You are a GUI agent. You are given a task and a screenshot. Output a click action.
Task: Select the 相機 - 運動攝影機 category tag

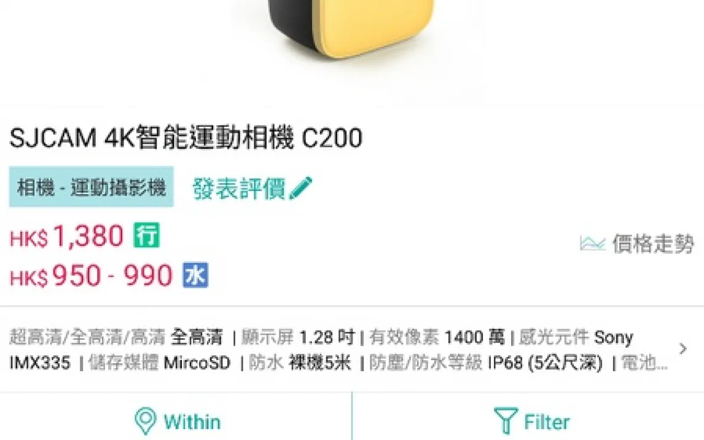point(92,187)
